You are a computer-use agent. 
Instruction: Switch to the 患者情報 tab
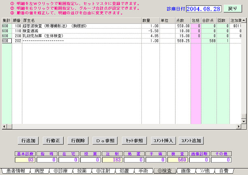(15, 171)
